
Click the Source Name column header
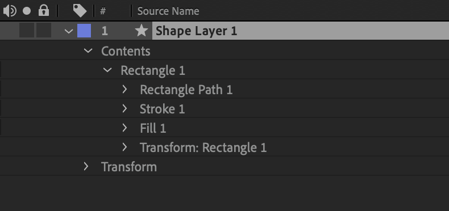[x=168, y=11]
